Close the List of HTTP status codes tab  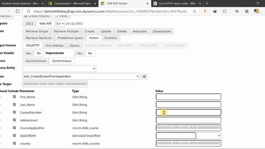coord(200,3)
